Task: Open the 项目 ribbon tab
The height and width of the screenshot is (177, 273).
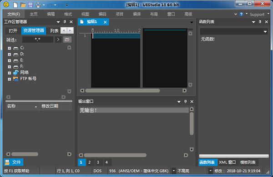Action: pyautogui.click(x=119, y=14)
